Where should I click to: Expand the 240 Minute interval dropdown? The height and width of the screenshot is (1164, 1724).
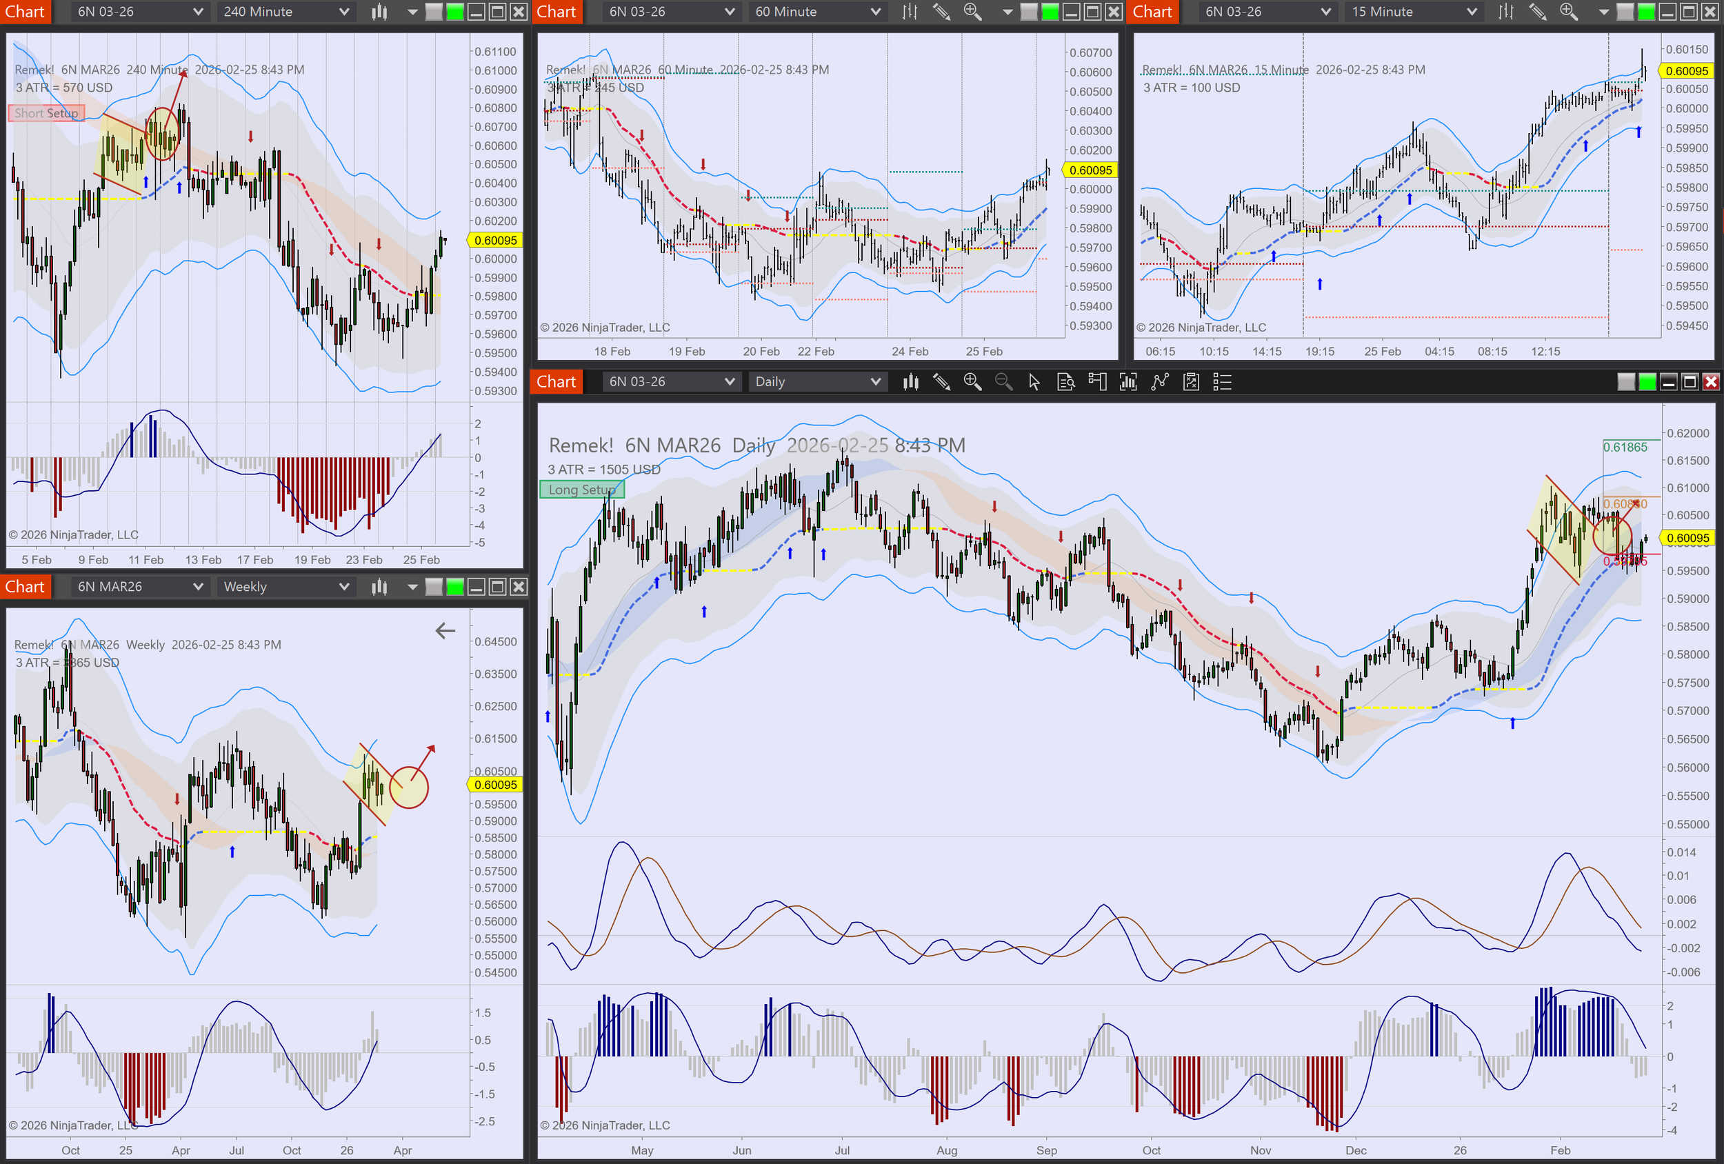click(285, 12)
